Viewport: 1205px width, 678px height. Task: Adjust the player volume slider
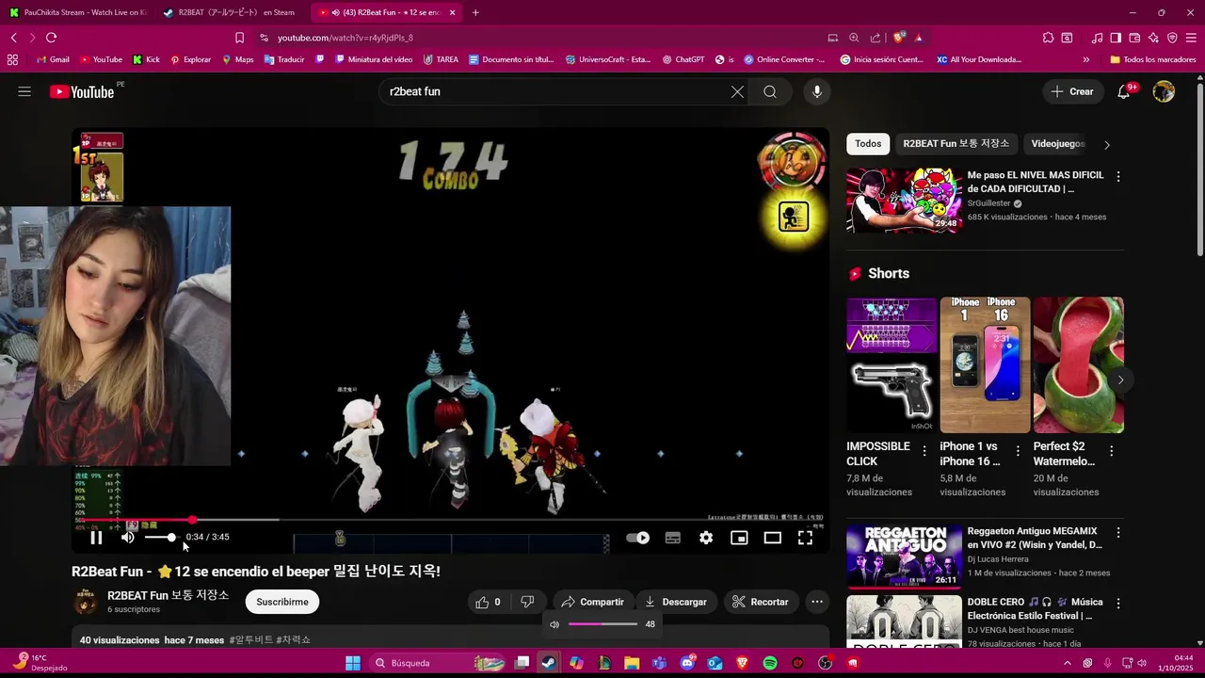[x=160, y=538]
